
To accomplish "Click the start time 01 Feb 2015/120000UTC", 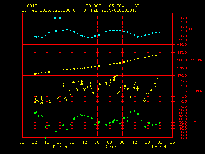I will coord(49,10).
